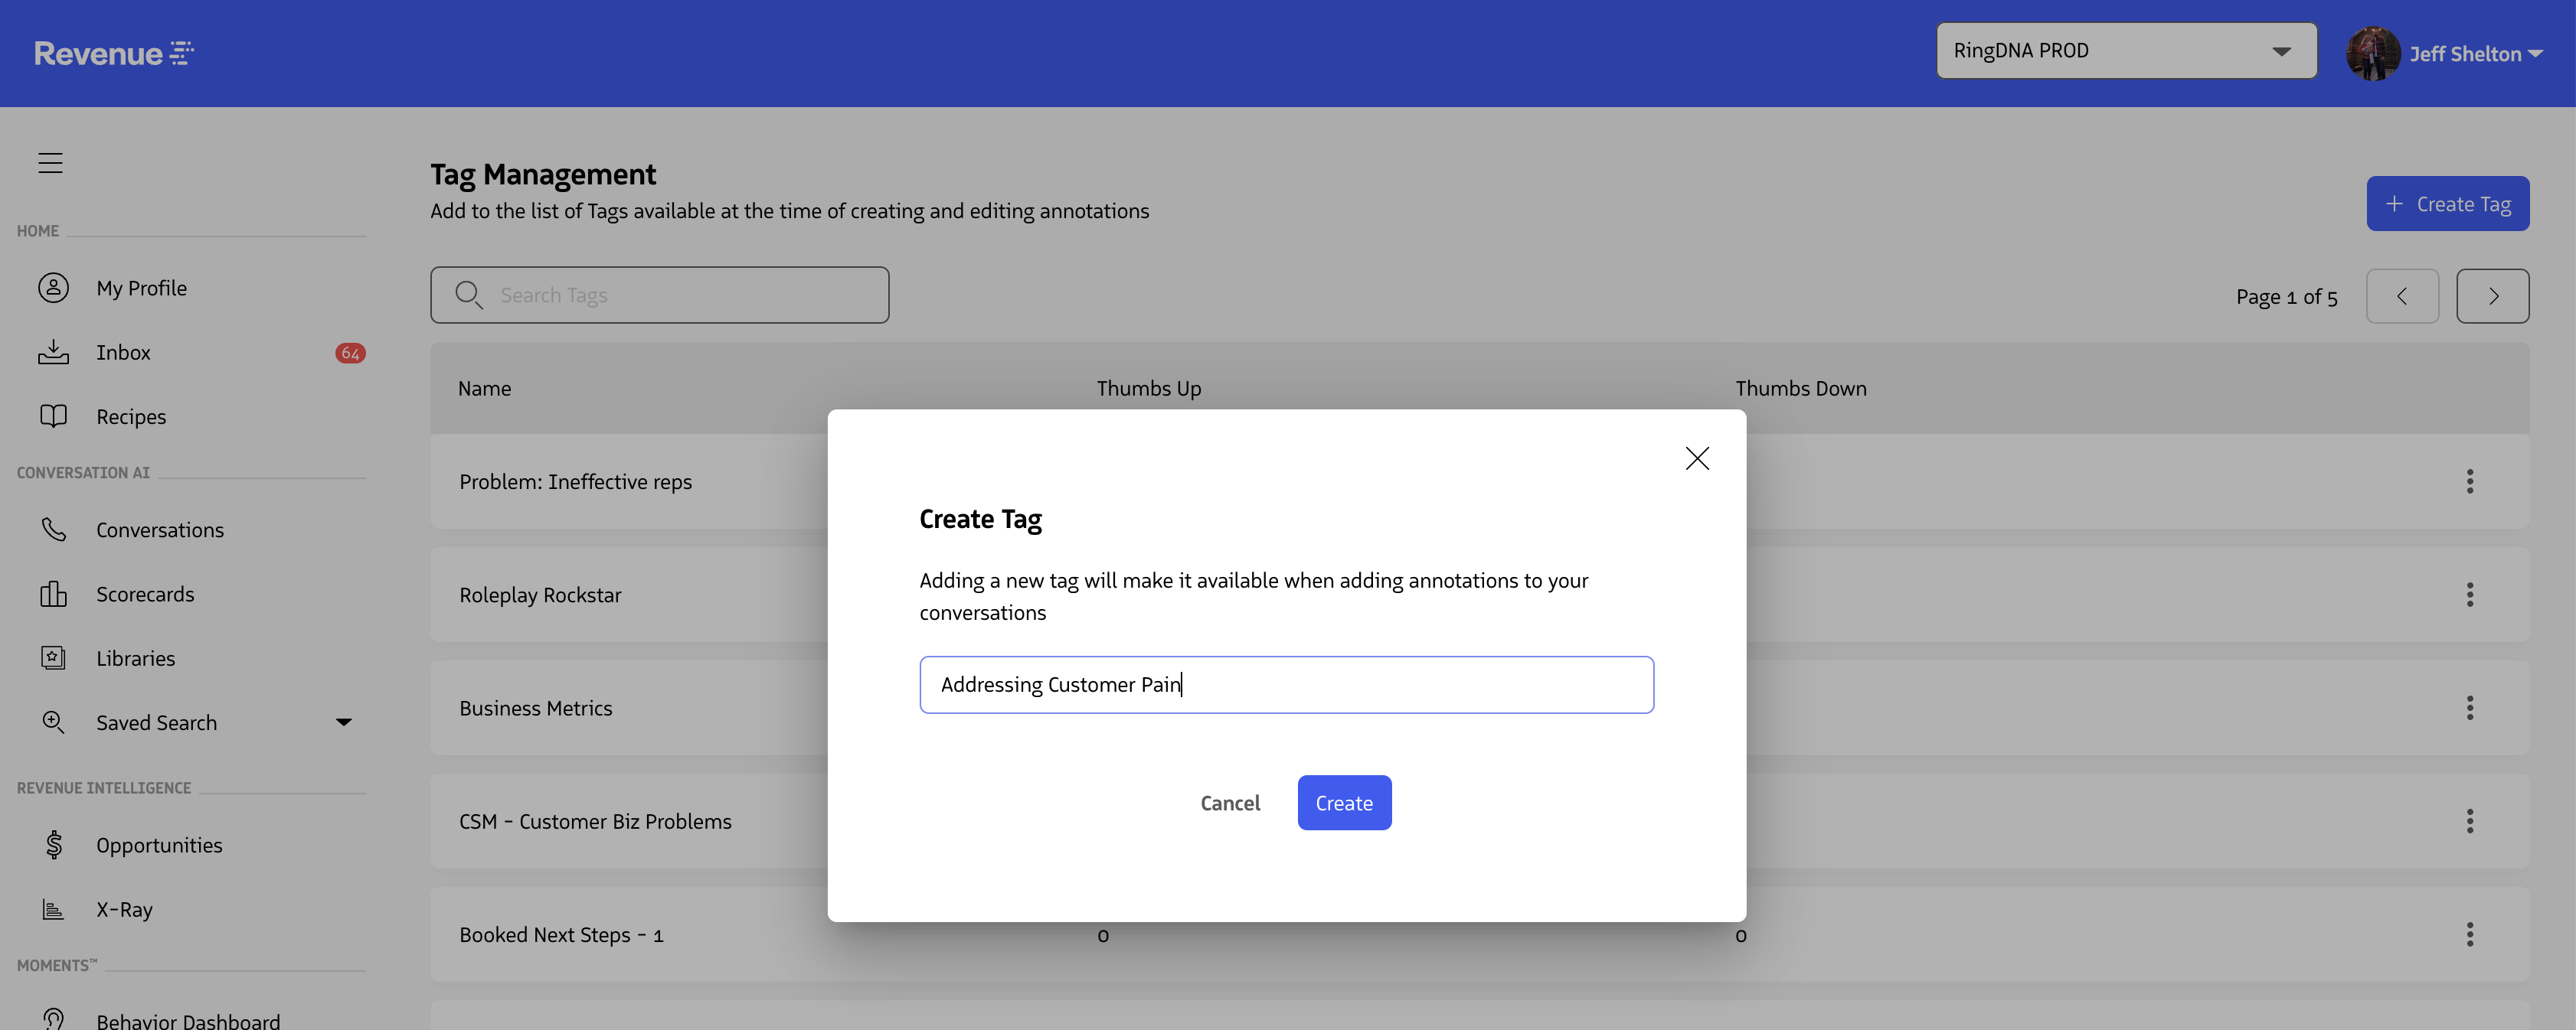Close the Create Tag dialog with X

click(x=1696, y=458)
